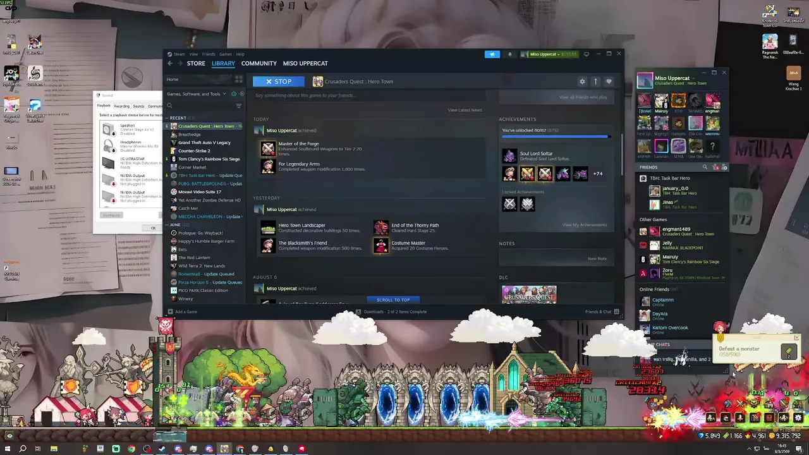
Task: Open Downloads status at bottom of Steam
Action: (391, 312)
